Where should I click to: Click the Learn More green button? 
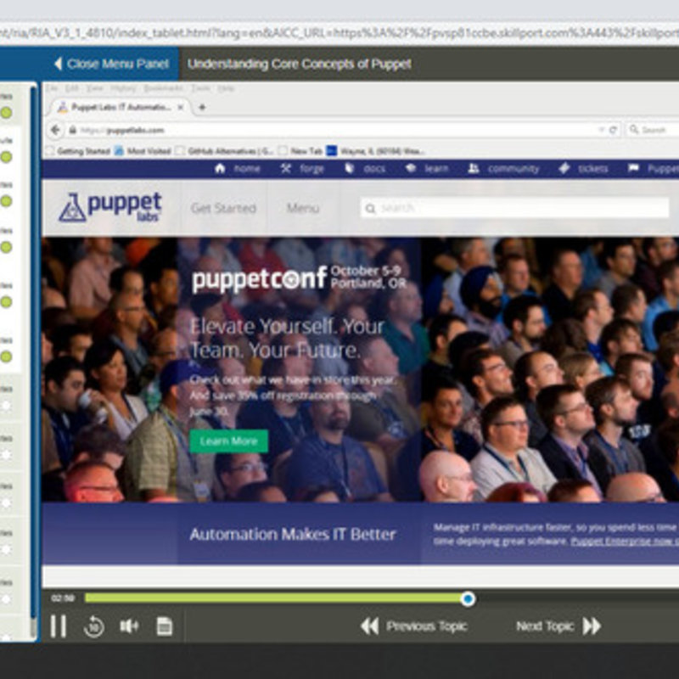(228, 441)
